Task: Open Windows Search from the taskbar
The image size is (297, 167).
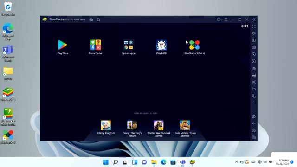Action: coord(116,162)
